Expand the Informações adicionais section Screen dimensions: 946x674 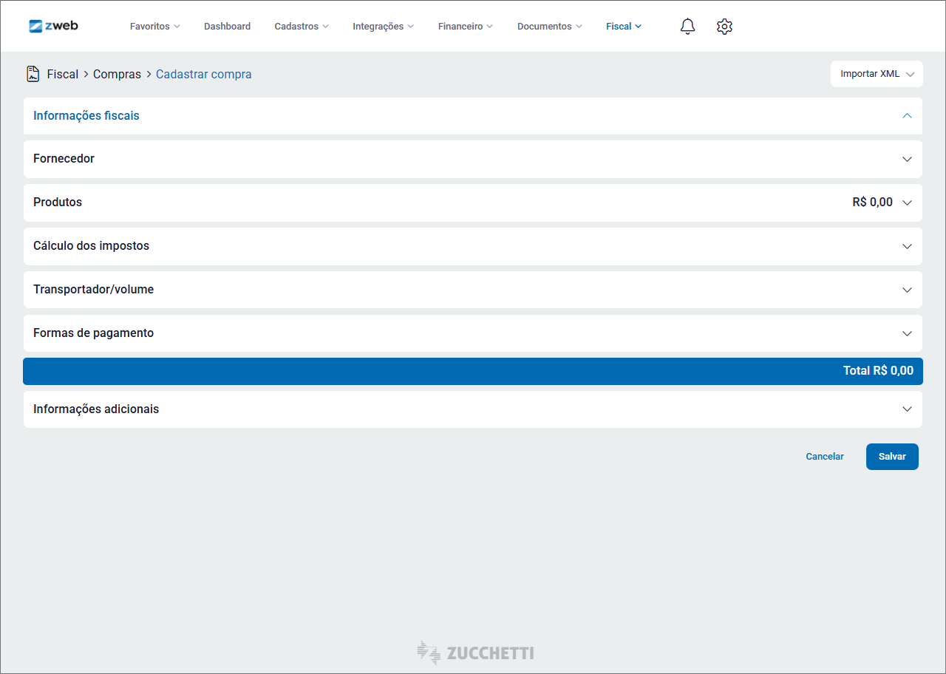(907, 409)
